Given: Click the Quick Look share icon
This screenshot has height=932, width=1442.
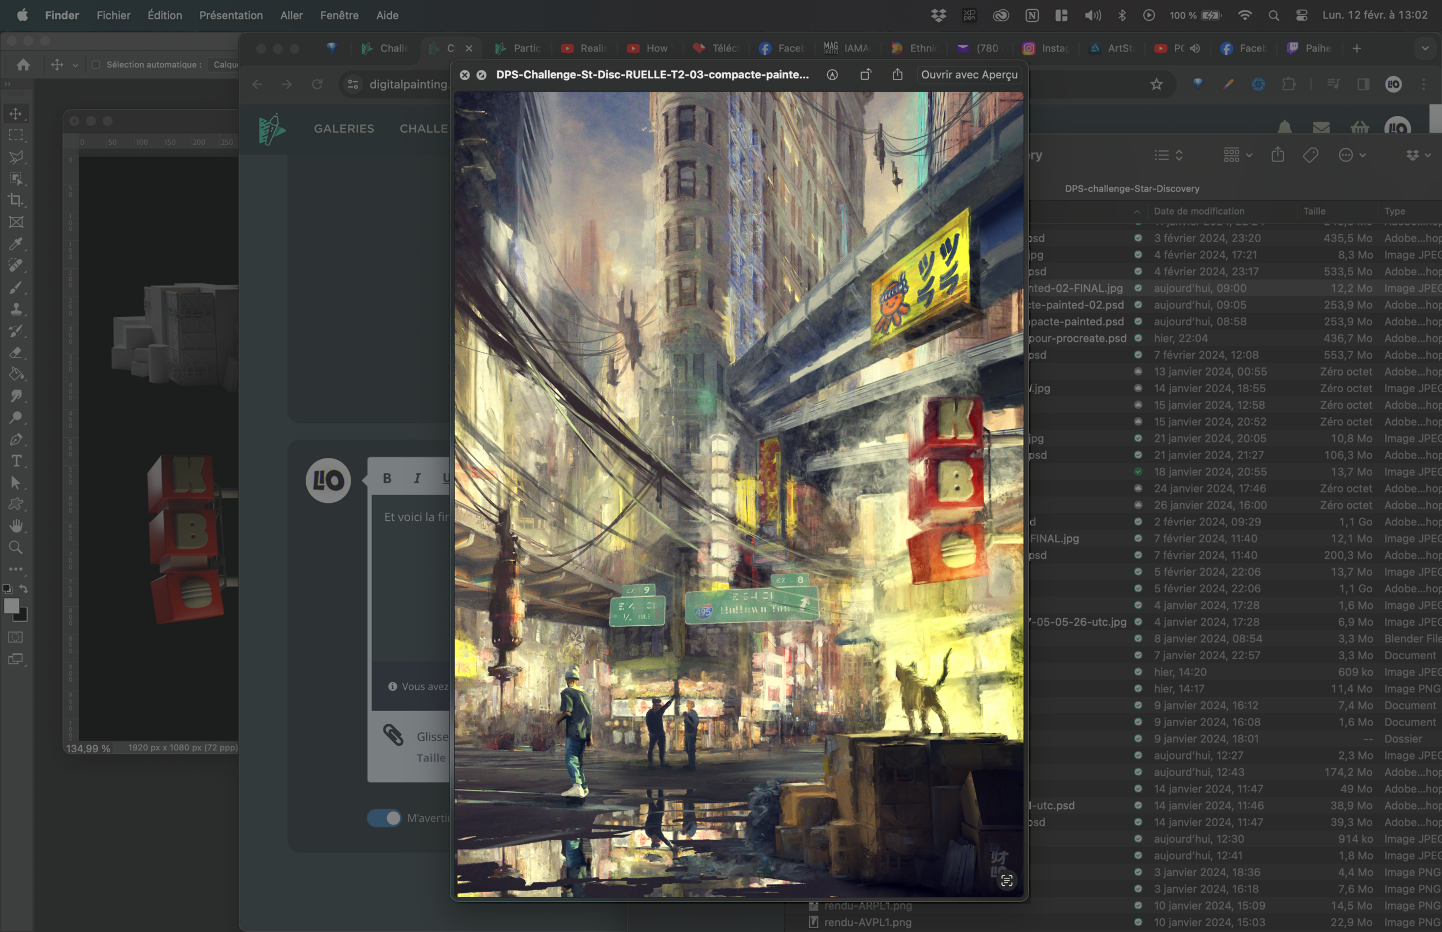Looking at the screenshot, I should [898, 74].
